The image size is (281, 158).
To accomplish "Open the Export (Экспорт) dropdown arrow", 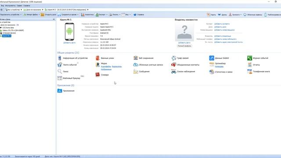I will (x=107, y=14).
